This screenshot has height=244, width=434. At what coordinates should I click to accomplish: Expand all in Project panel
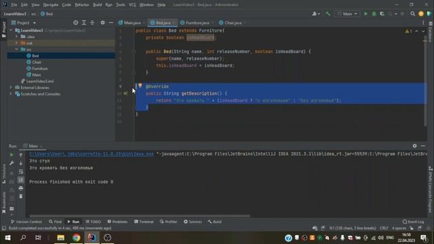tap(84, 22)
